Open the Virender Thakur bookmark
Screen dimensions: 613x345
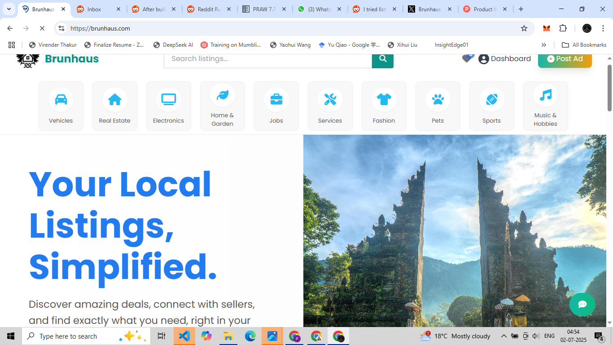pos(53,45)
